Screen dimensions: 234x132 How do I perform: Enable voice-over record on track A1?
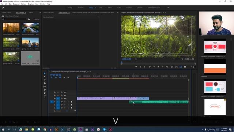pos(71,102)
